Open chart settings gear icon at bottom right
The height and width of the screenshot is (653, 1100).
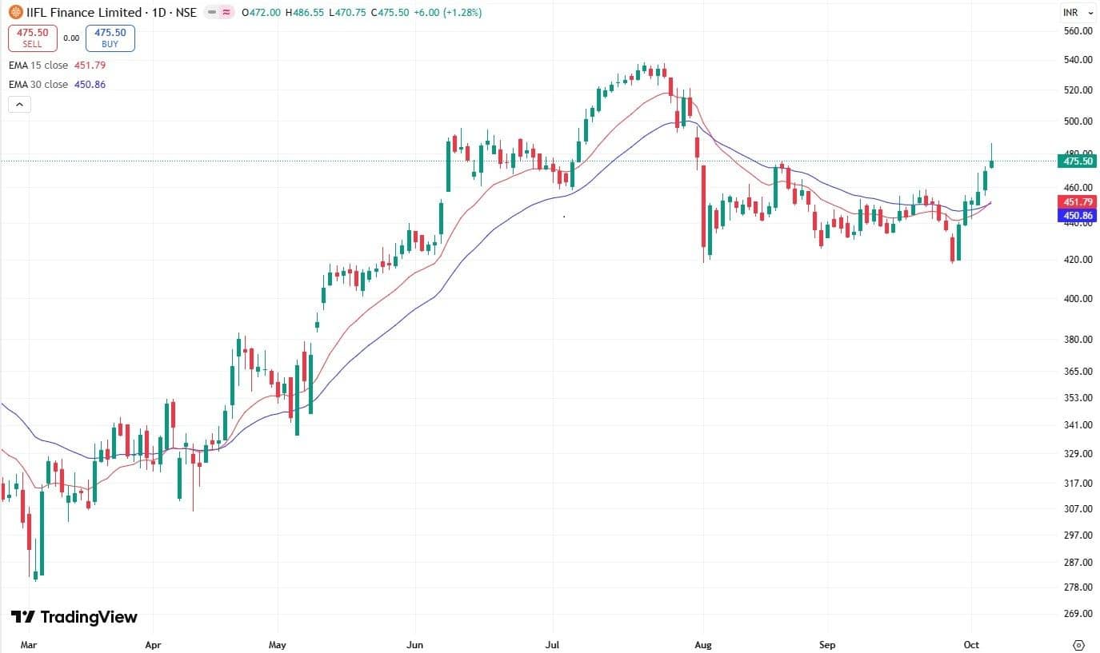[1078, 644]
